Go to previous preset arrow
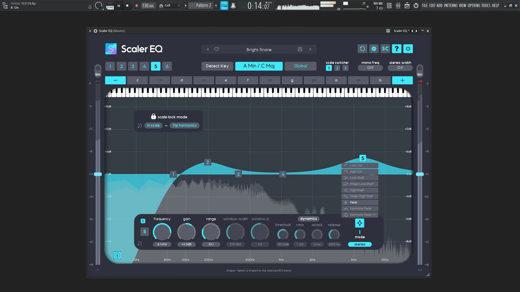Viewport: 520px width, 292px height. tap(208, 49)
